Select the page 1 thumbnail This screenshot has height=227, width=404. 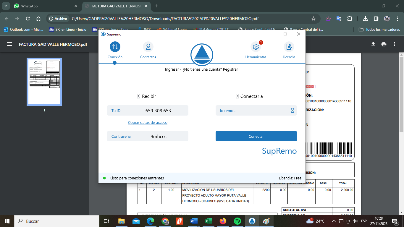pos(44,82)
